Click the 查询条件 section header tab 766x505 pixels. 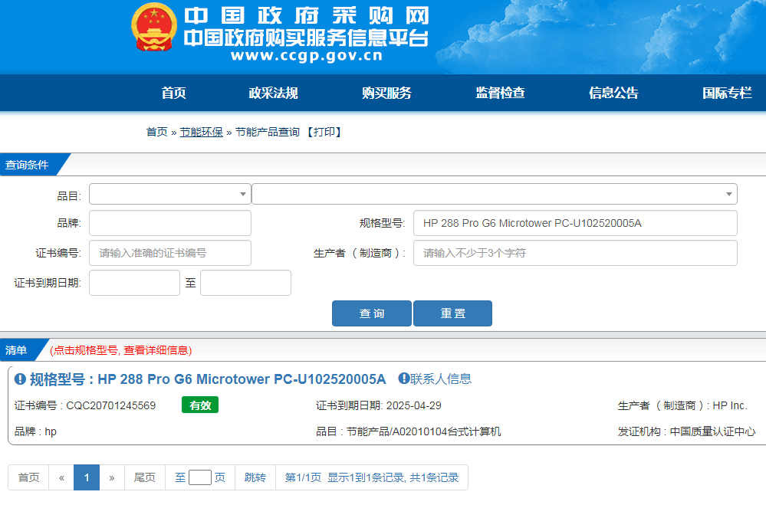click(27, 165)
